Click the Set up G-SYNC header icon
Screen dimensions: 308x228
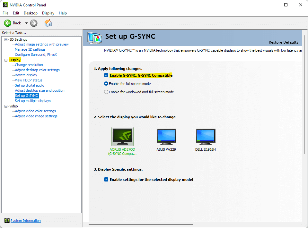pyautogui.click(x=95, y=38)
